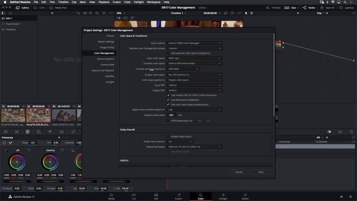The height and width of the screenshot is (201, 357).
Task: Open the macOS Spotlight search
Action: (345, 2)
